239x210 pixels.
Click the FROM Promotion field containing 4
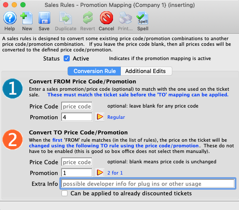[77, 117]
